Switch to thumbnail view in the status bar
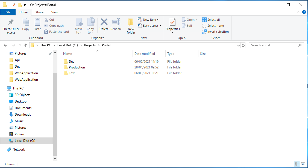Viewport: 308px width, 168px height. (303, 164)
